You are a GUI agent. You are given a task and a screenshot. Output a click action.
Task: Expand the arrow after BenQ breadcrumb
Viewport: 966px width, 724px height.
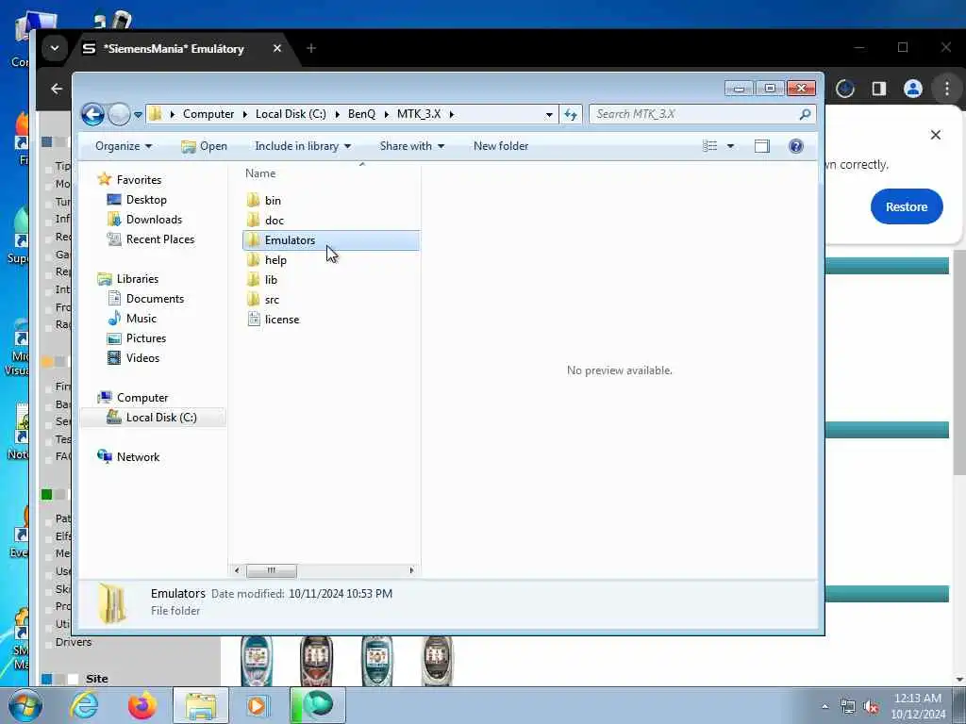[386, 114]
